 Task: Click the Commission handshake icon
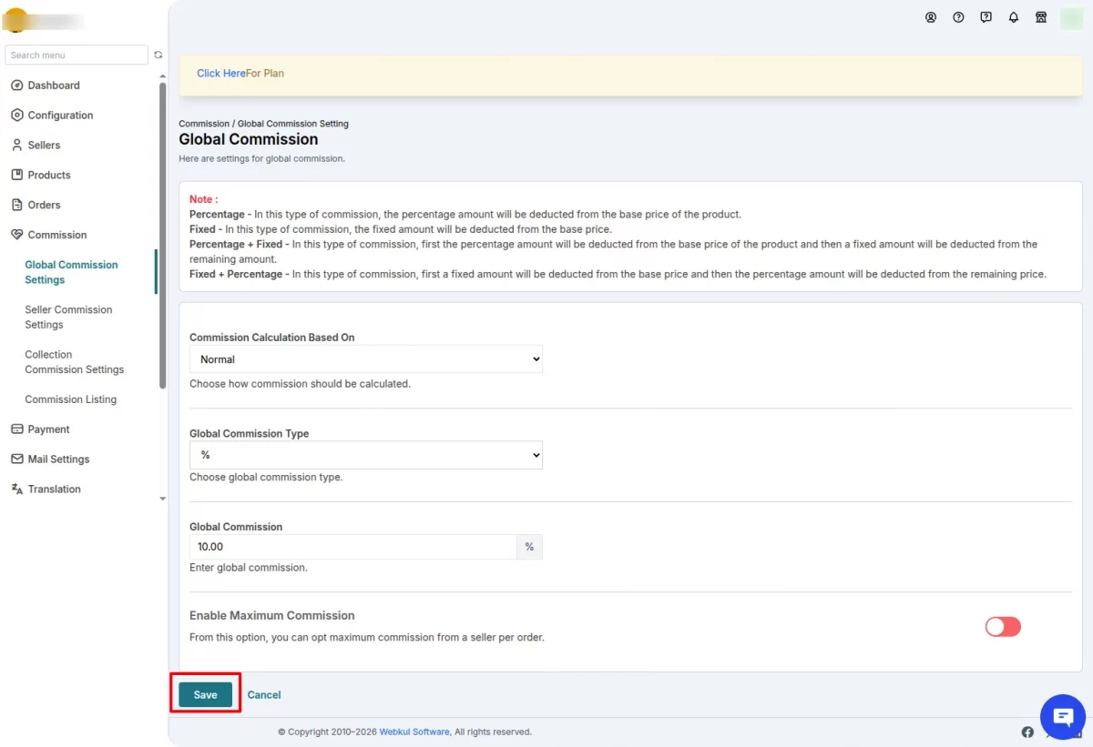coord(16,235)
